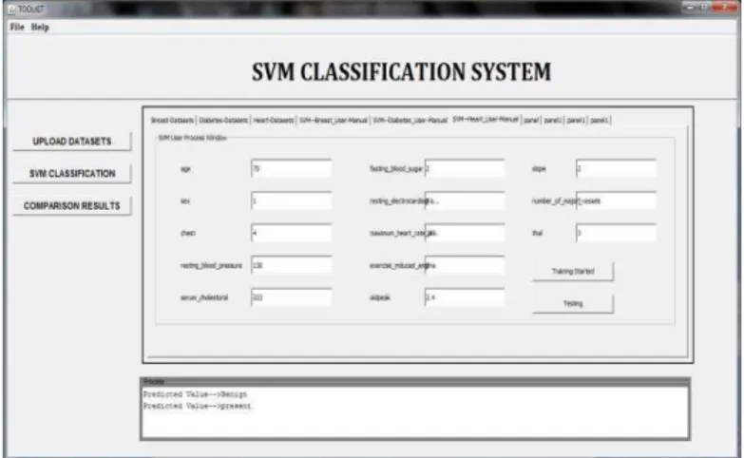Viewport: 744px width, 458px height.
Task: Switch to the Breast Datasets tab
Action: (172, 120)
